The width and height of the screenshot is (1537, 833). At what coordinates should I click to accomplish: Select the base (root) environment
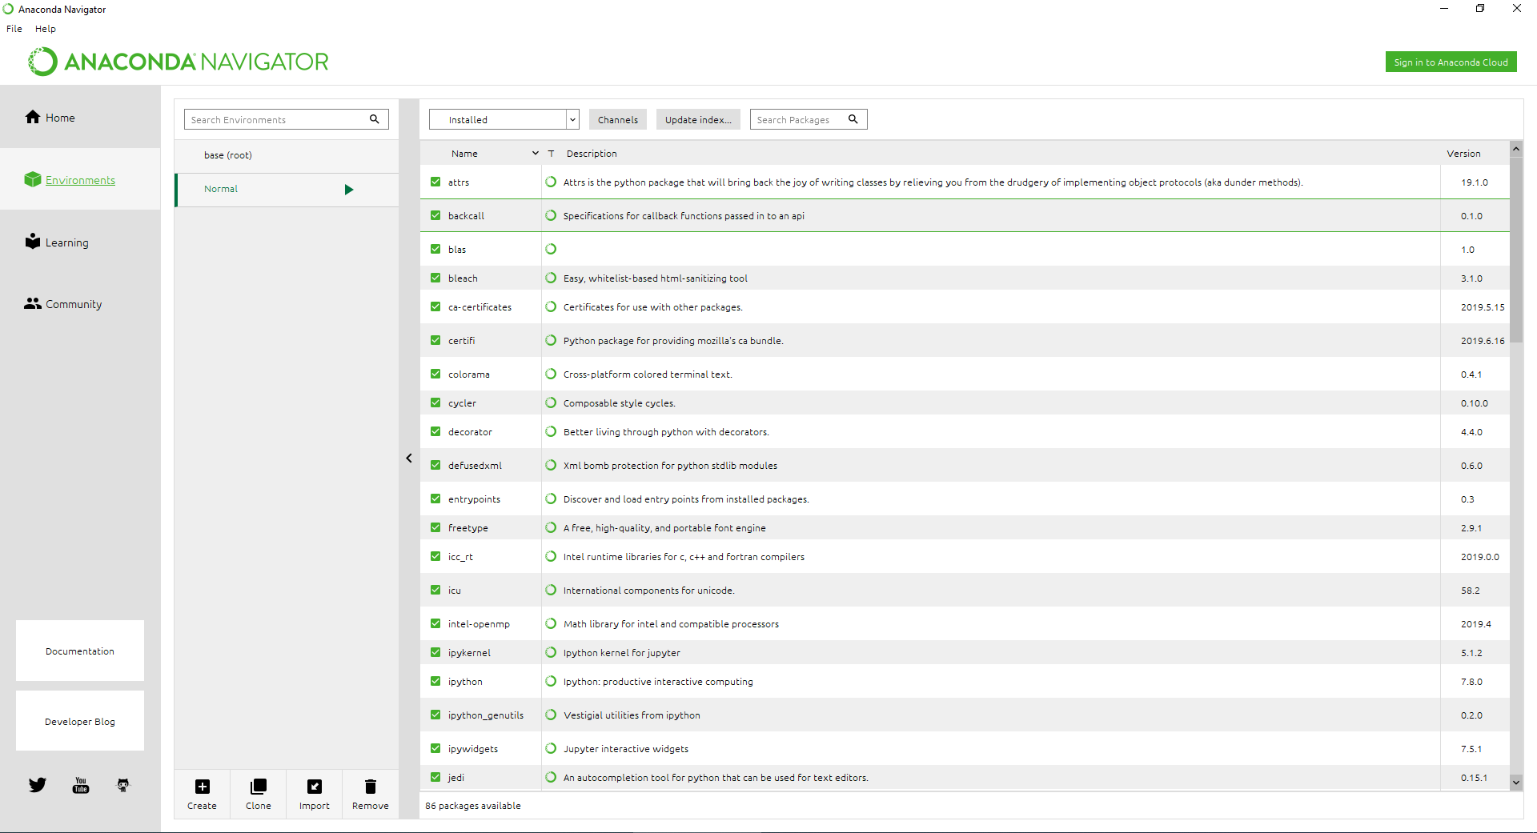tap(287, 155)
